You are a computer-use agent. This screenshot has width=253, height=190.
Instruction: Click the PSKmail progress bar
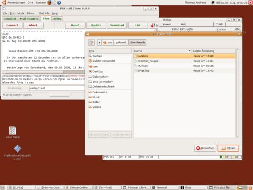(59, 95)
